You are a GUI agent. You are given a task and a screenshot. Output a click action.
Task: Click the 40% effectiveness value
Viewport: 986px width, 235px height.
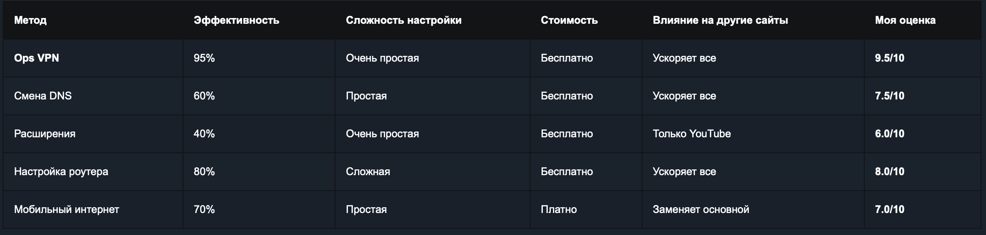[204, 134]
